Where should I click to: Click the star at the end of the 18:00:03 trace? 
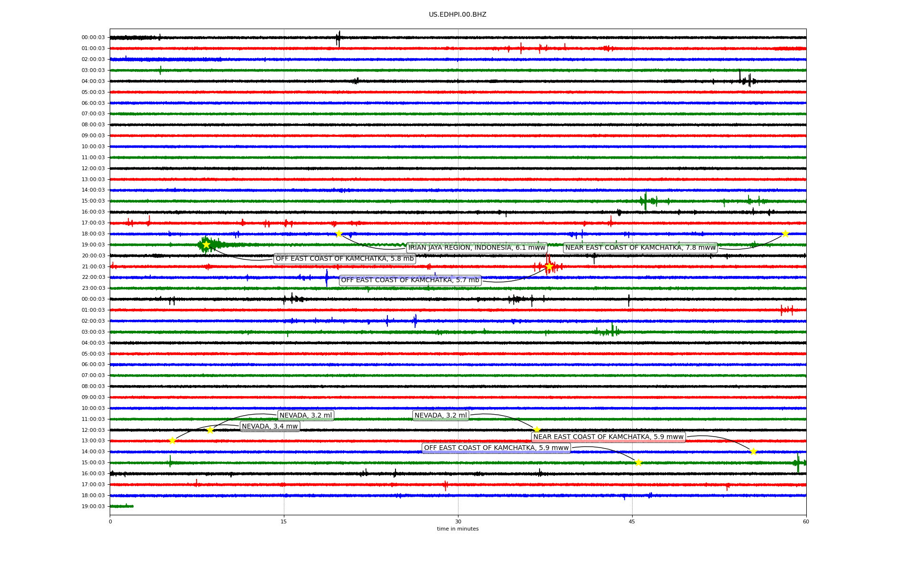[785, 234]
